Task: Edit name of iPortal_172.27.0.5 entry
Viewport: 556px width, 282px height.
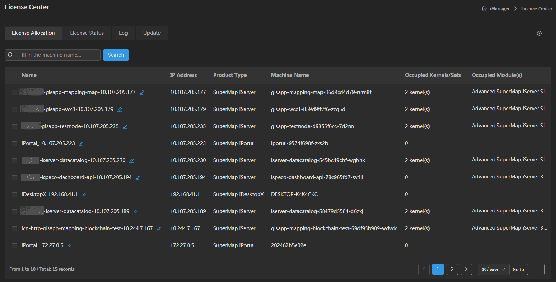Action: click(x=69, y=246)
